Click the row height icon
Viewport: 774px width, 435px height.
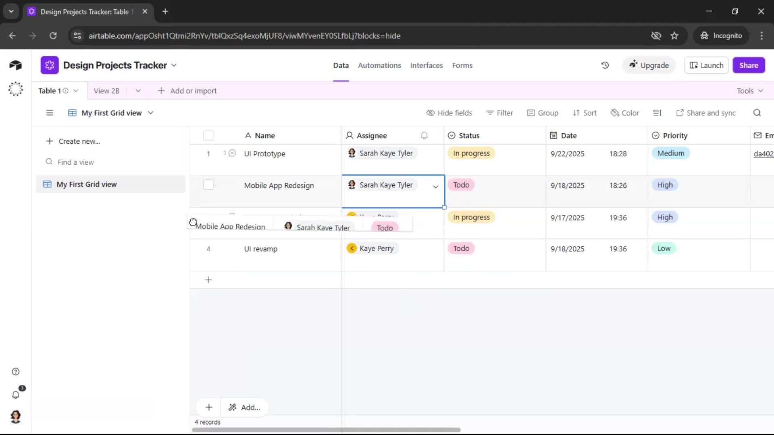657,113
